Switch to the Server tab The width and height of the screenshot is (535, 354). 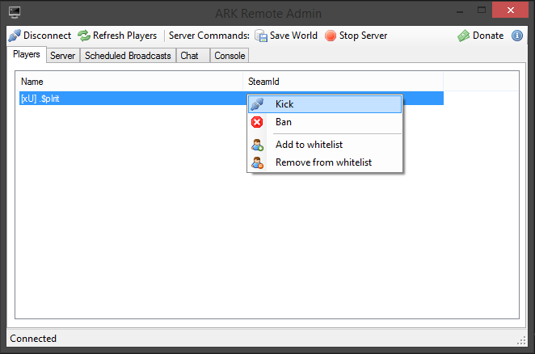63,56
